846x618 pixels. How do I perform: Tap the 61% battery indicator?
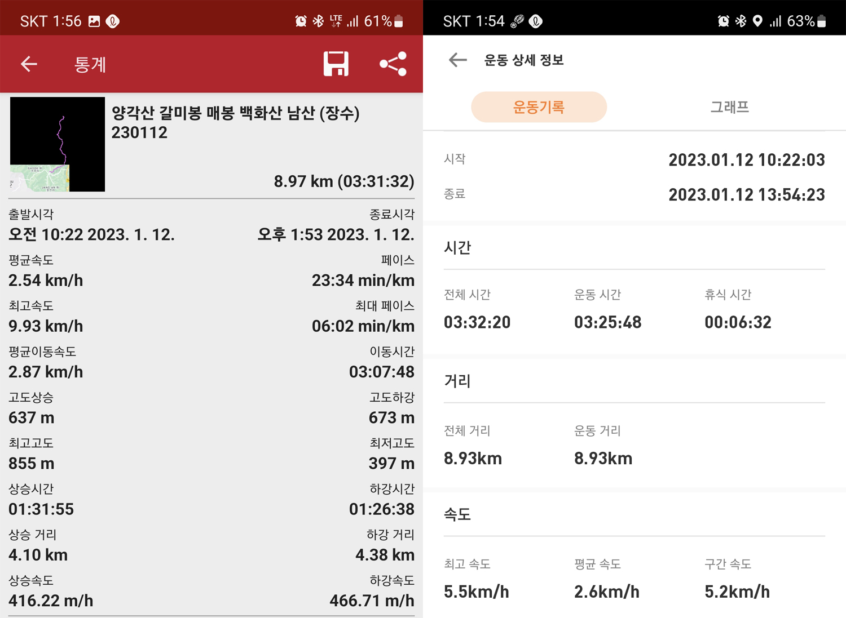tap(384, 21)
